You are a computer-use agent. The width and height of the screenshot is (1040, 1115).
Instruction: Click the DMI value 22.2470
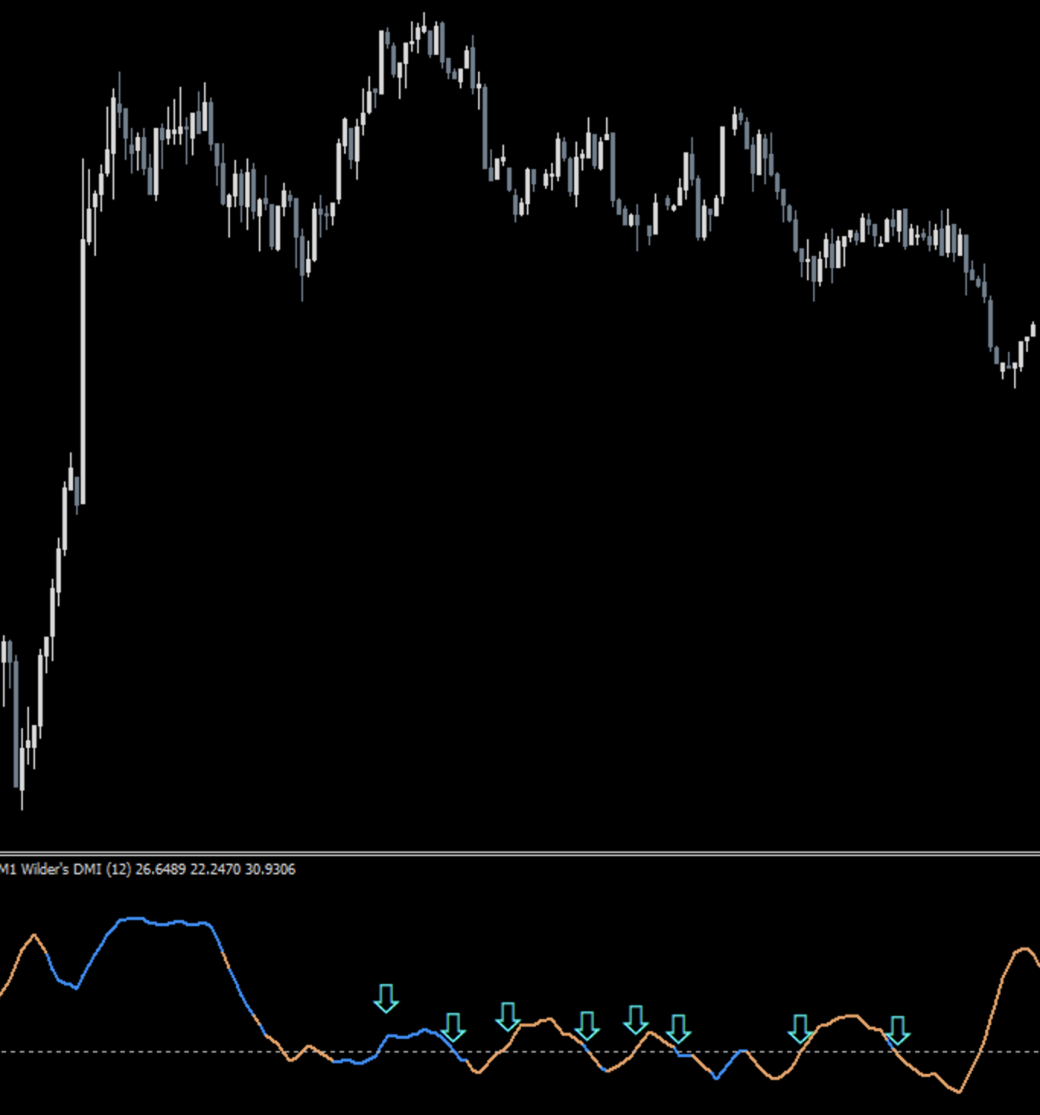coord(215,869)
